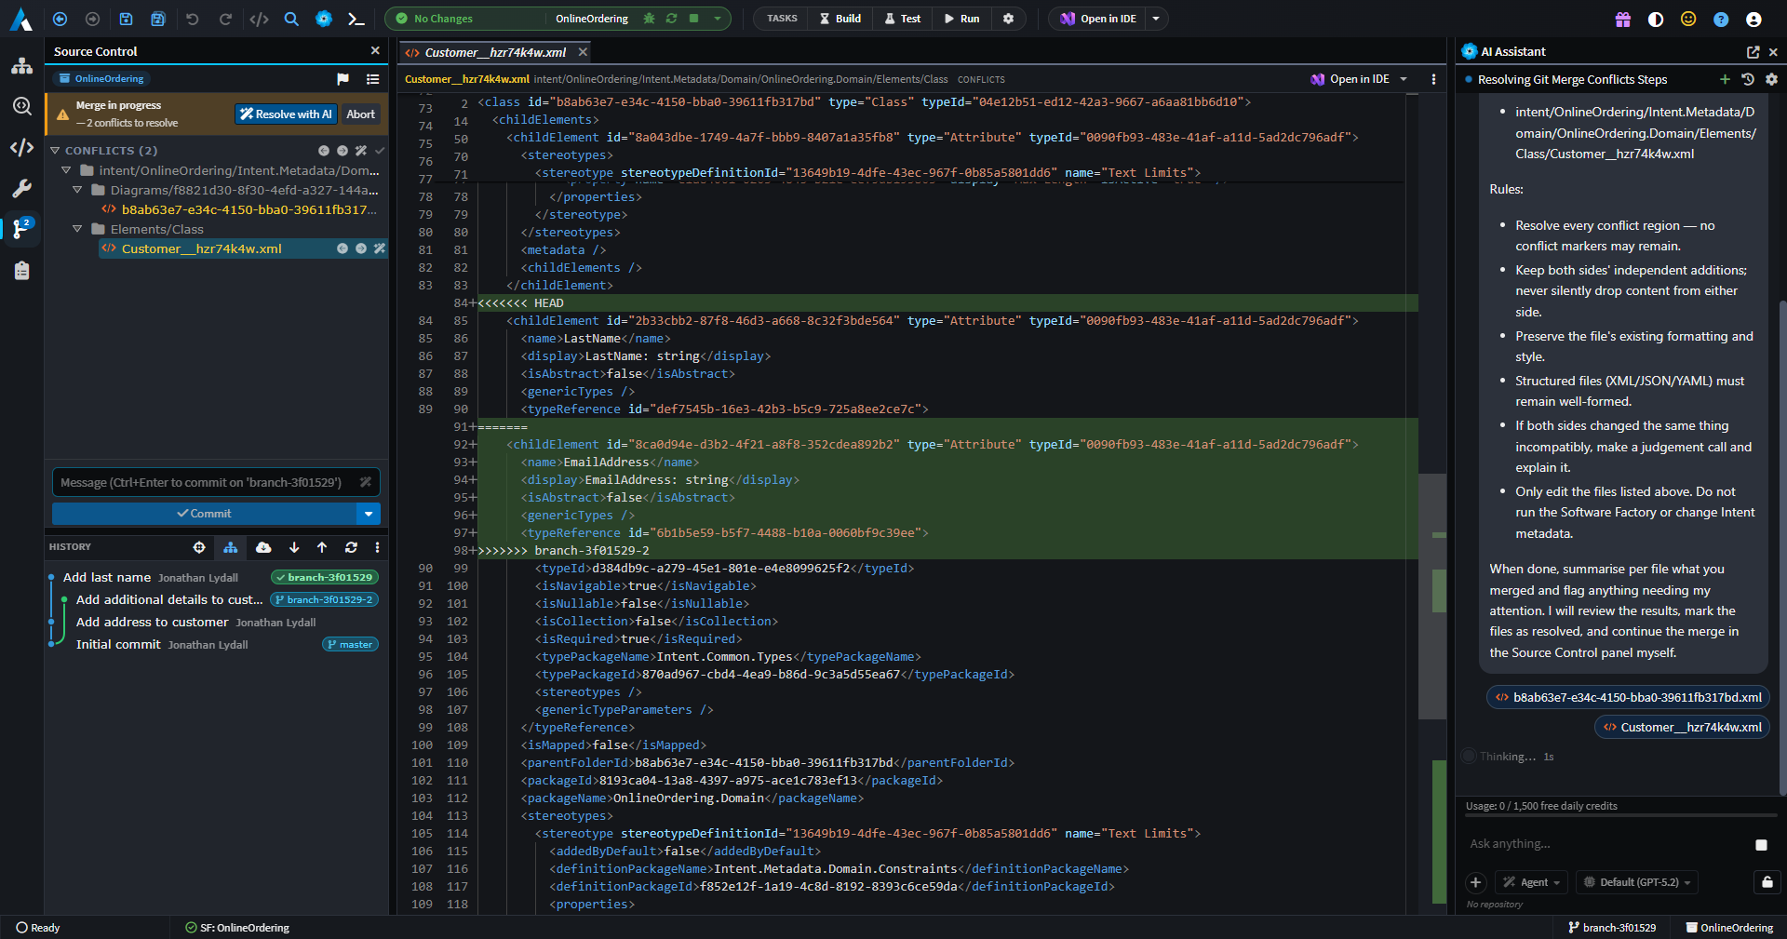Image resolution: width=1787 pixels, height=939 pixels.
Task: Open the software factory settings gear
Action: coord(1008,19)
